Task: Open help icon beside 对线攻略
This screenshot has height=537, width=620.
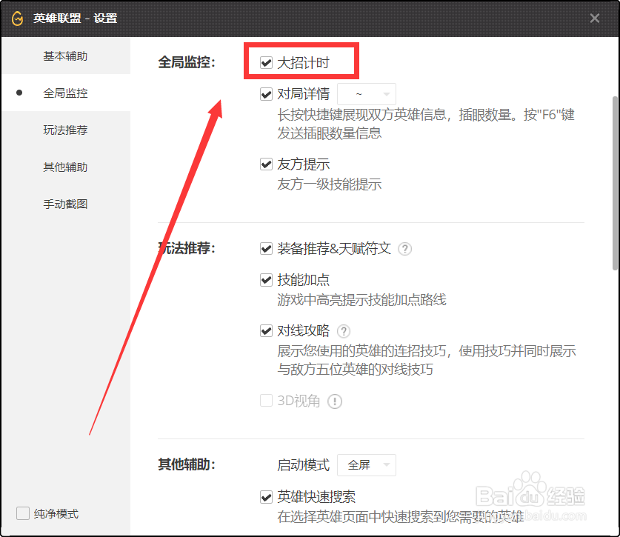Action: point(344,331)
